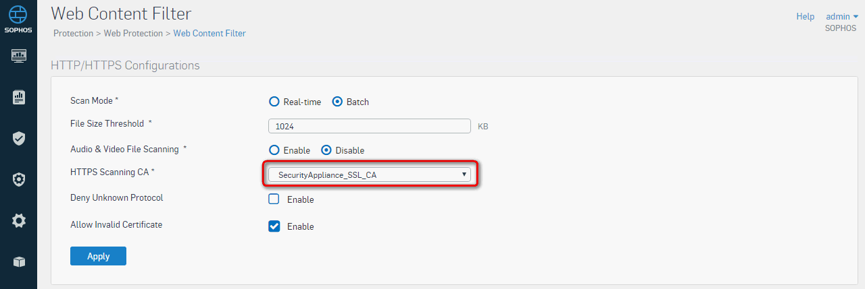Uncheck Allow Invalid Certificate Enable box

pyautogui.click(x=274, y=226)
